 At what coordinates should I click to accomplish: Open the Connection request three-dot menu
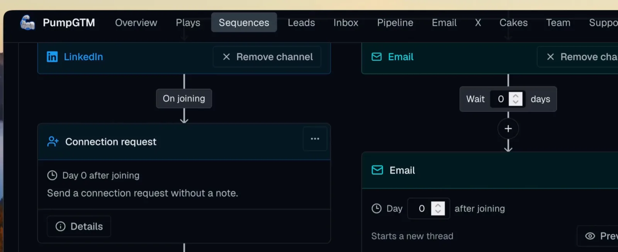(315, 139)
